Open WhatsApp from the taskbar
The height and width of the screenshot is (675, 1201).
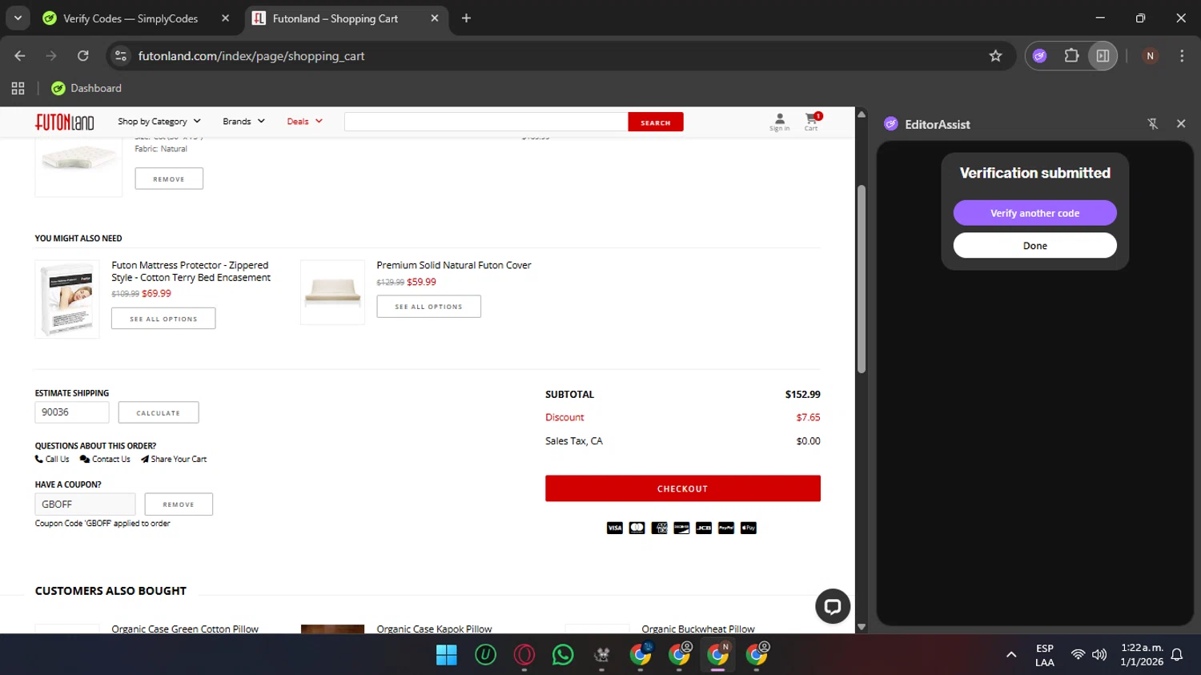[563, 655]
